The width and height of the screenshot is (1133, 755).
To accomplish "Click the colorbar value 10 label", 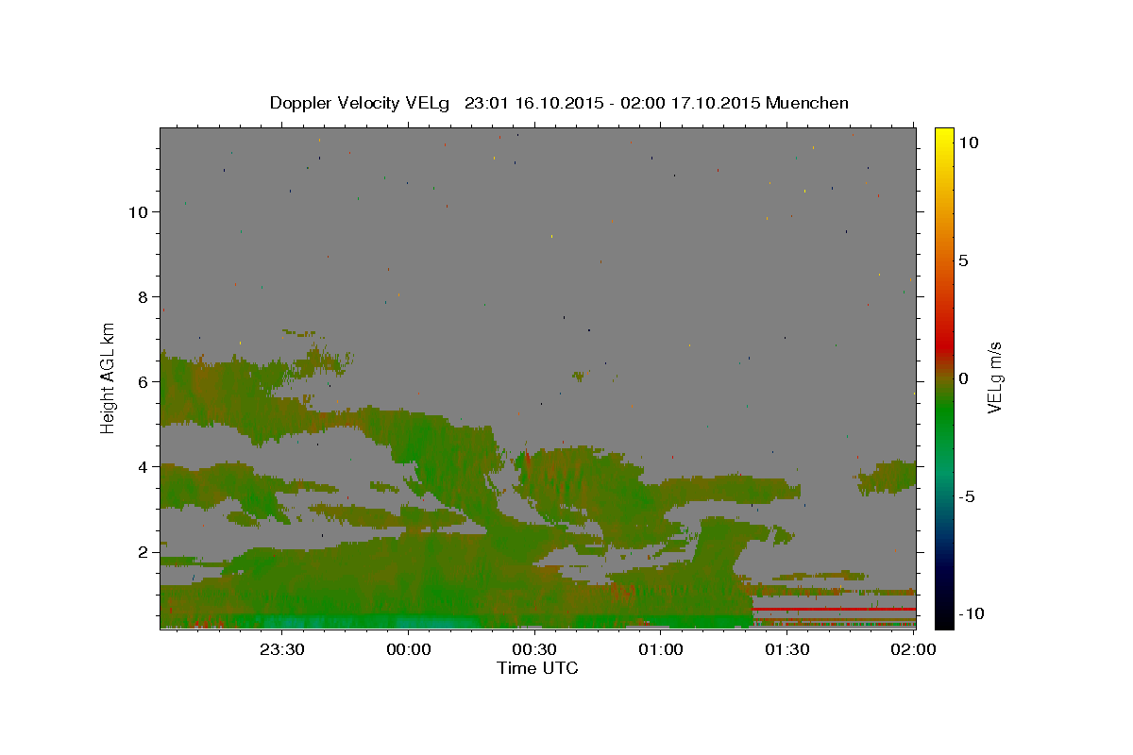I will [968, 142].
